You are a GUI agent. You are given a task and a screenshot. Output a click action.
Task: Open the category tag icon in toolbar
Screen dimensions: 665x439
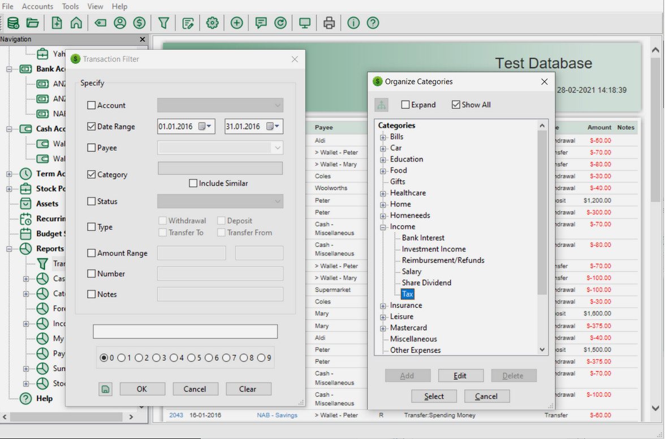click(101, 23)
